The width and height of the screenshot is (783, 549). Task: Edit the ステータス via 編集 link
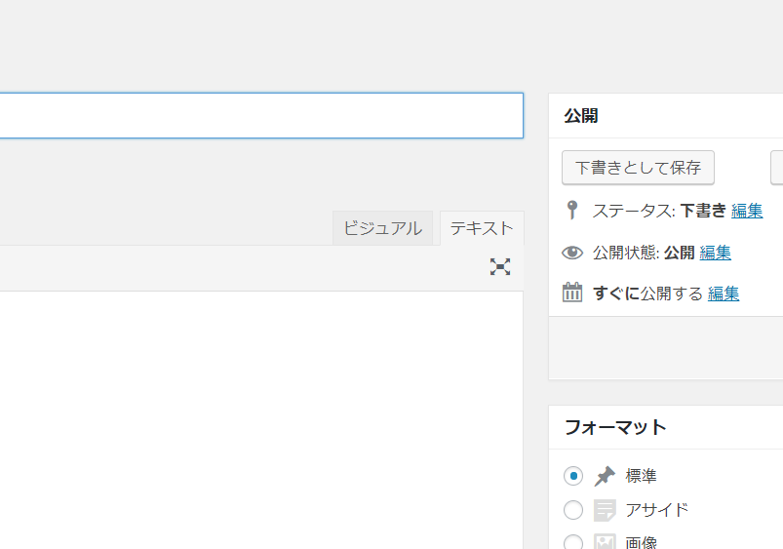[747, 211]
